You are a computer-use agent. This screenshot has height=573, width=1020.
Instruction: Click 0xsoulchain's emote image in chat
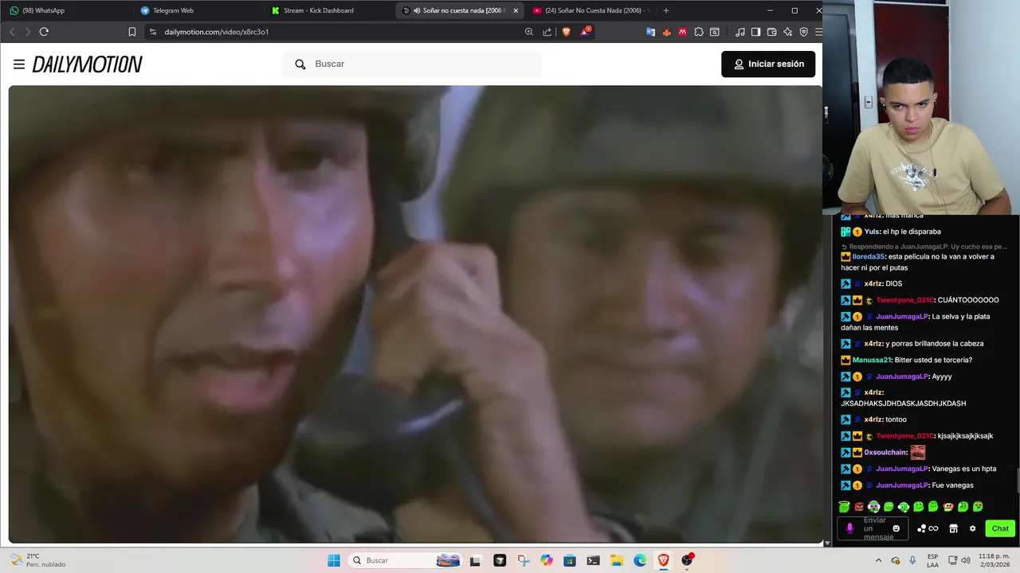(x=918, y=452)
